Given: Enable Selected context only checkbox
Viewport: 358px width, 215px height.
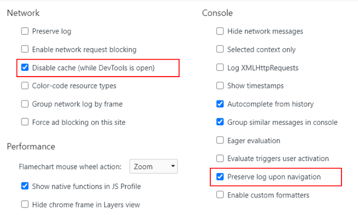Looking at the screenshot, I should 220,49.
